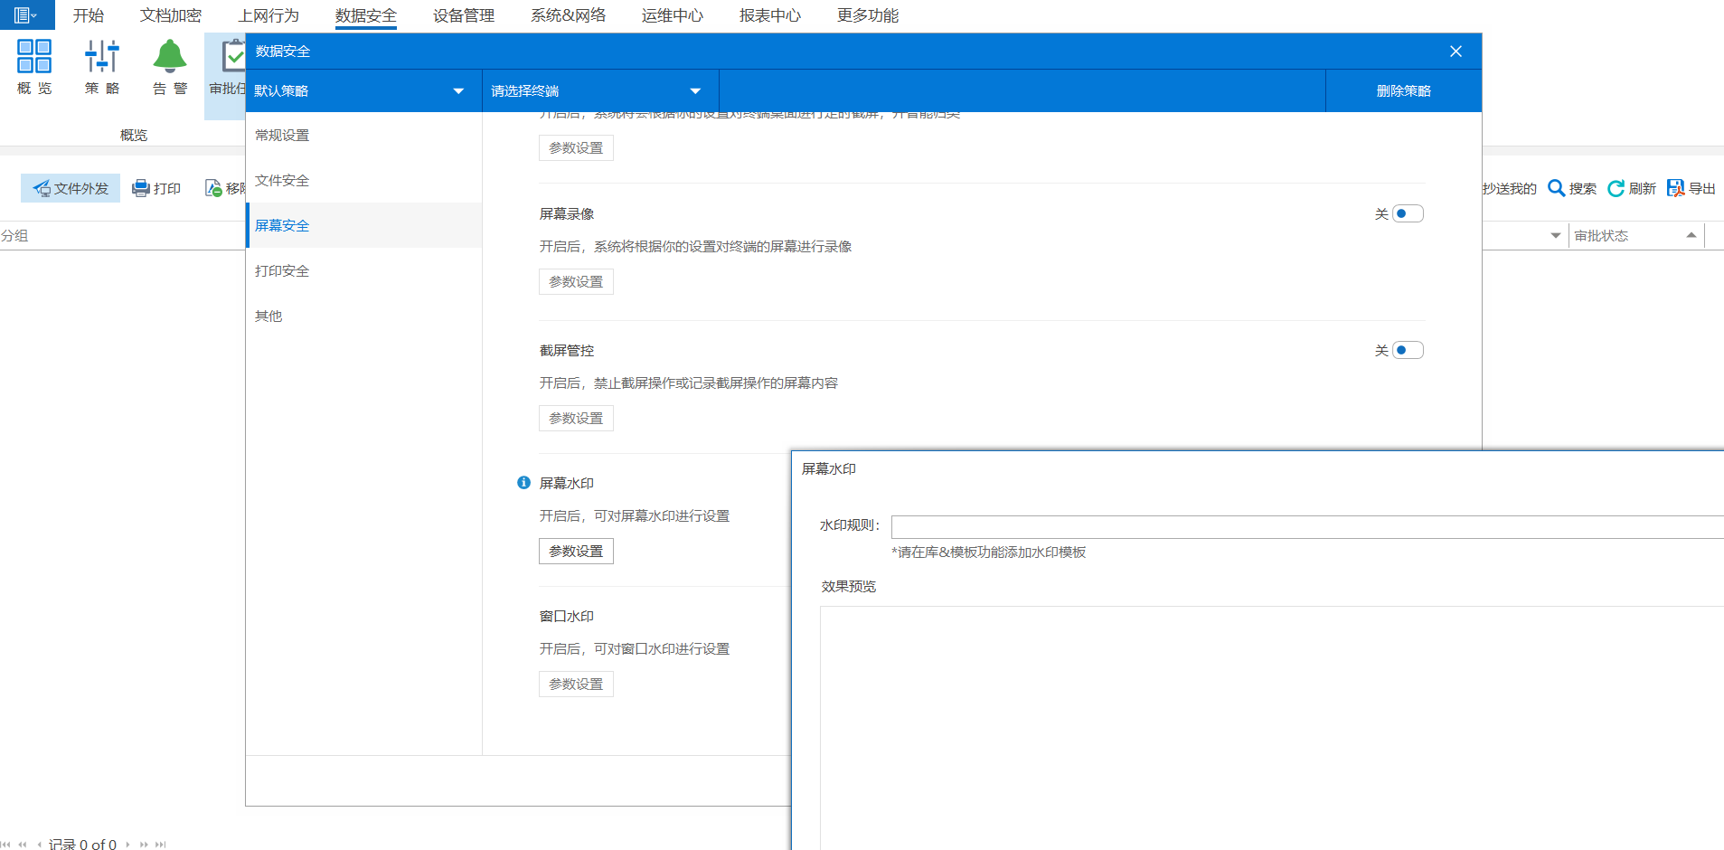Click the 水印规则 input field
The height and width of the screenshot is (850, 1724).
pyautogui.click(x=1302, y=527)
